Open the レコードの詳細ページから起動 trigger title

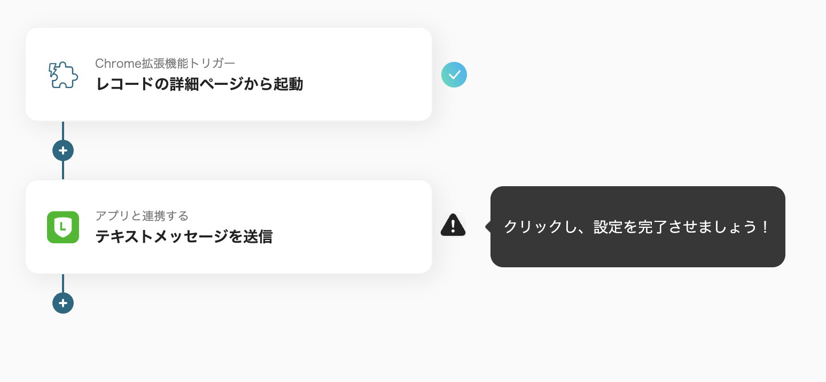coord(199,84)
